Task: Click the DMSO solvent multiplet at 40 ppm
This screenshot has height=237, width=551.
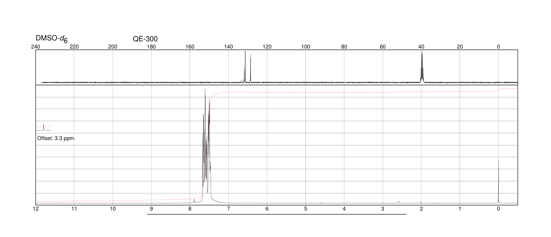Action: click(x=422, y=66)
